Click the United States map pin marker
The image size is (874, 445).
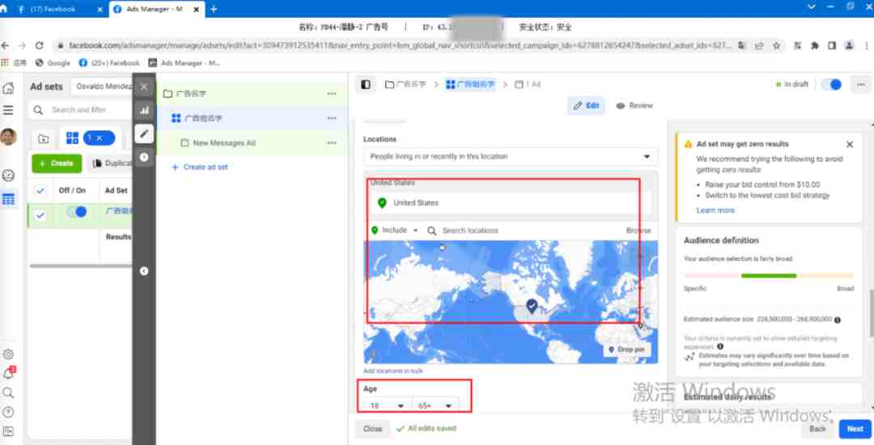pos(532,305)
